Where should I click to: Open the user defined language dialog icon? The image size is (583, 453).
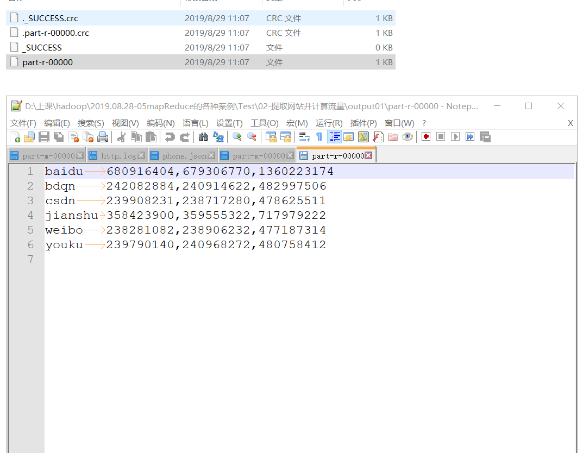click(x=348, y=137)
